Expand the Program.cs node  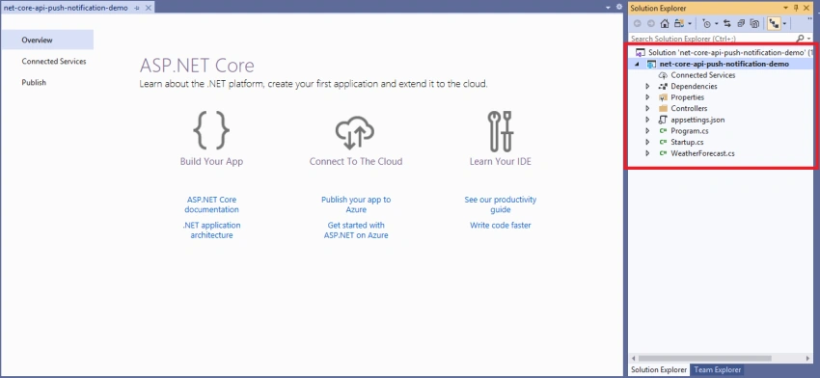pyautogui.click(x=647, y=131)
